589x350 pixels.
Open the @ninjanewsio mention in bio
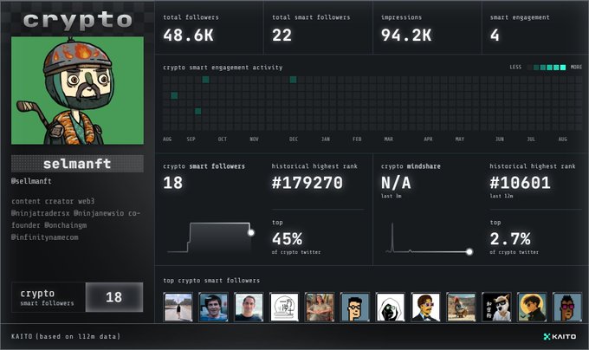tap(99, 213)
